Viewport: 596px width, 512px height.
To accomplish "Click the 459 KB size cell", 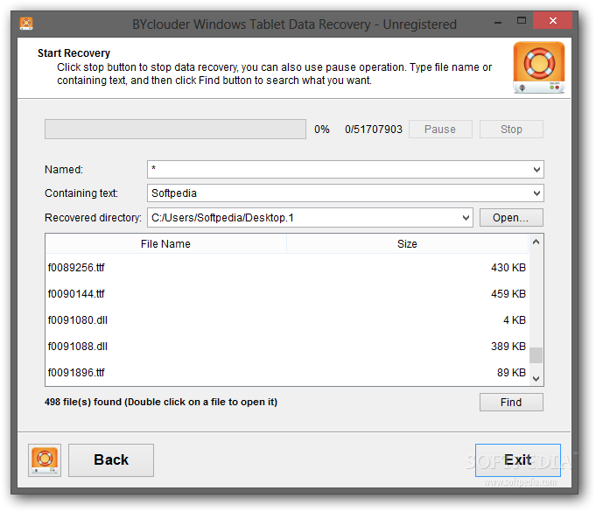I will pos(508,294).
